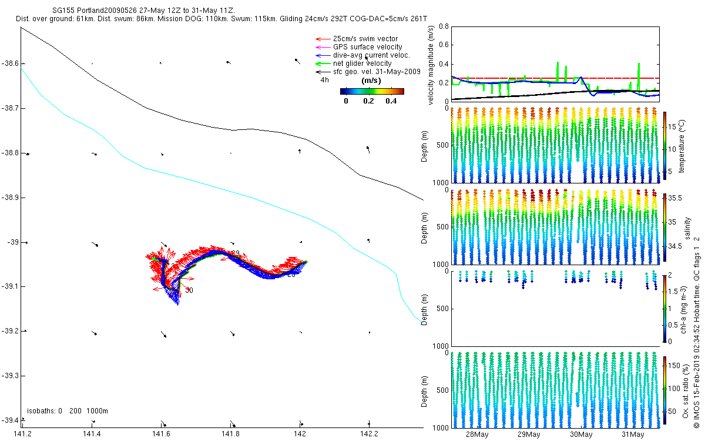Click the '30' day marker on glider track
Screen dimensions: 705x441
[189, 290]
